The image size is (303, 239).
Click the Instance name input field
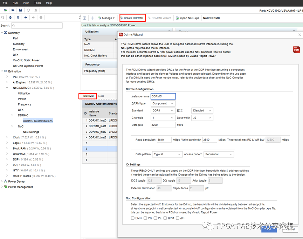(163, 96)
